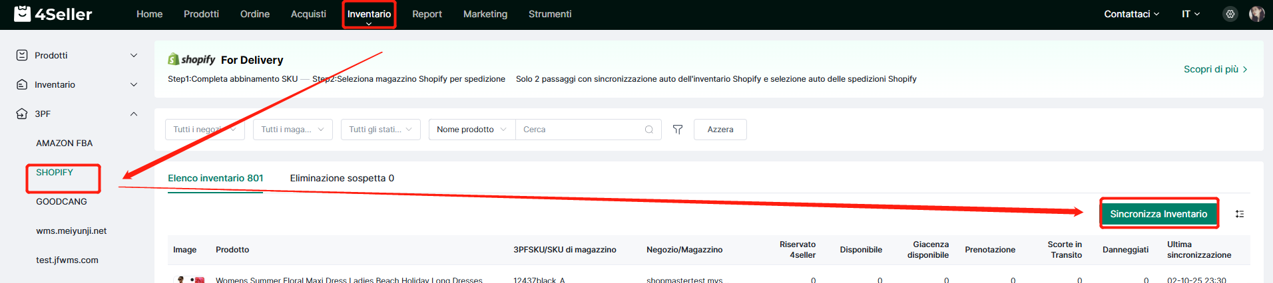Open the settings gear icon
Image resolution: width=1273 pixels, height=283 pixels.
[x=1230, y=14]
